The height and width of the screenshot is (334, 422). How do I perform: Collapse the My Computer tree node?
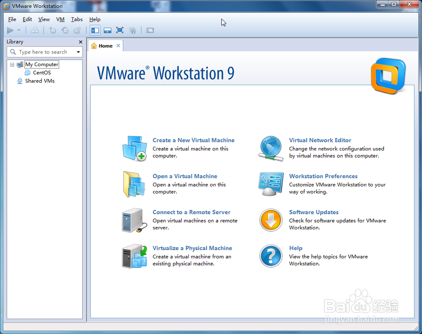point(12,64)
